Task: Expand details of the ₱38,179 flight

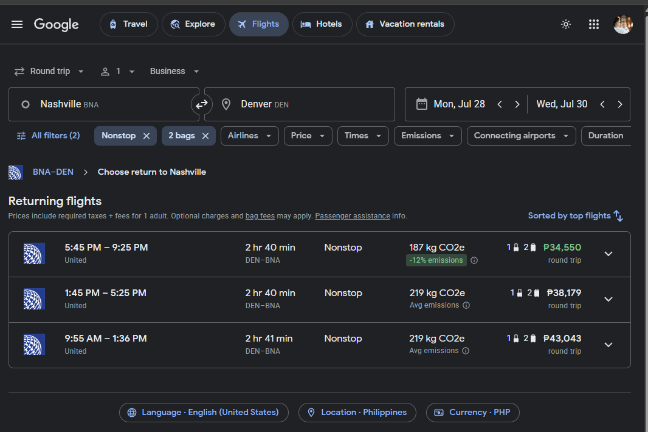Action: coord(608,299)
